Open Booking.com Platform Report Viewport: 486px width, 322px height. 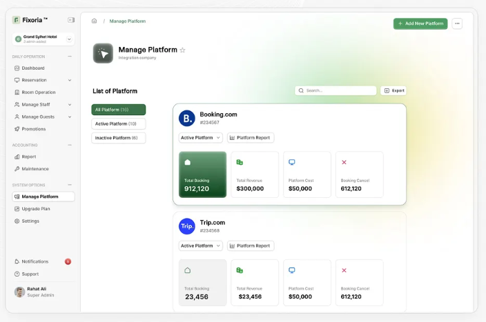(250, 138)
